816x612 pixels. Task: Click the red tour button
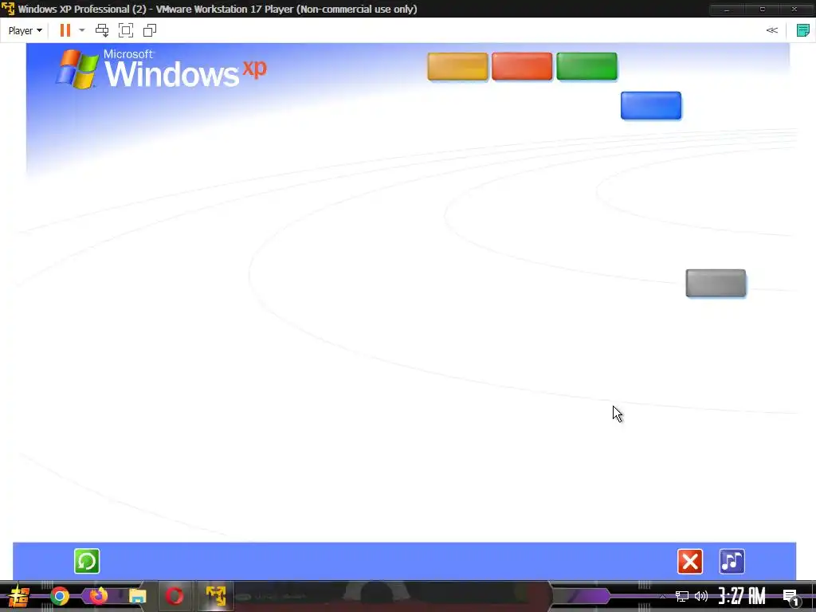point(522,67)
